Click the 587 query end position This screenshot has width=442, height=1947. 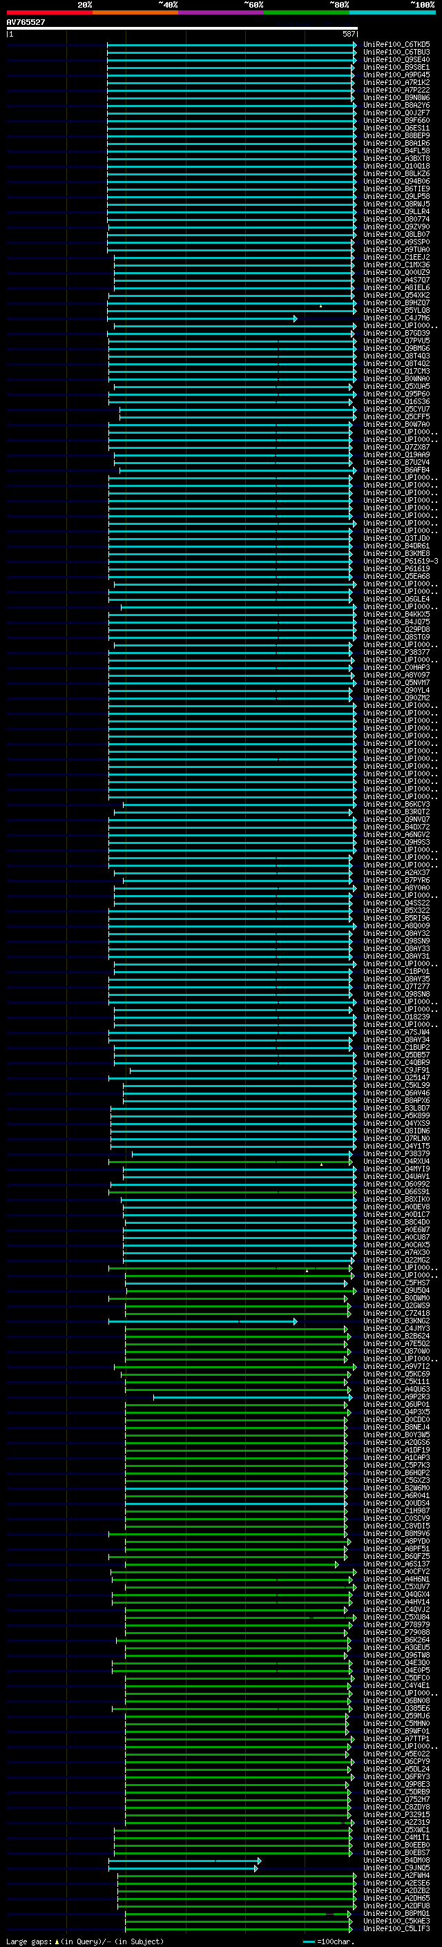(349, 34)
